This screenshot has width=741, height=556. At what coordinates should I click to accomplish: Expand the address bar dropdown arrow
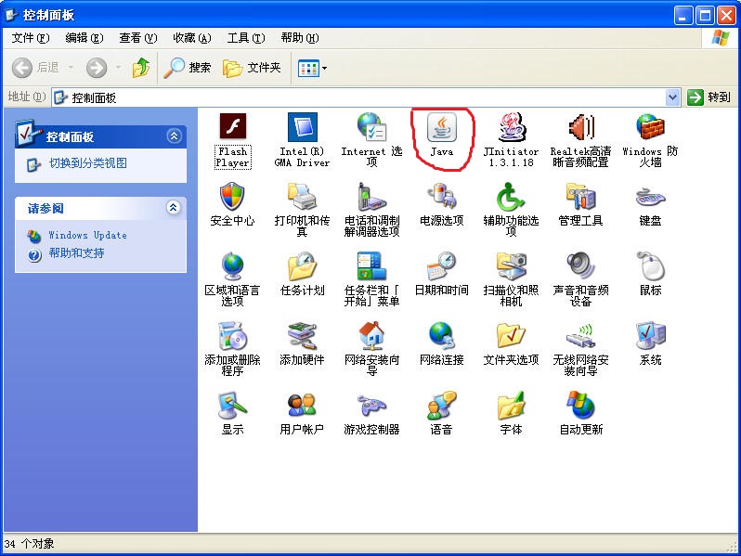point(672,97)
